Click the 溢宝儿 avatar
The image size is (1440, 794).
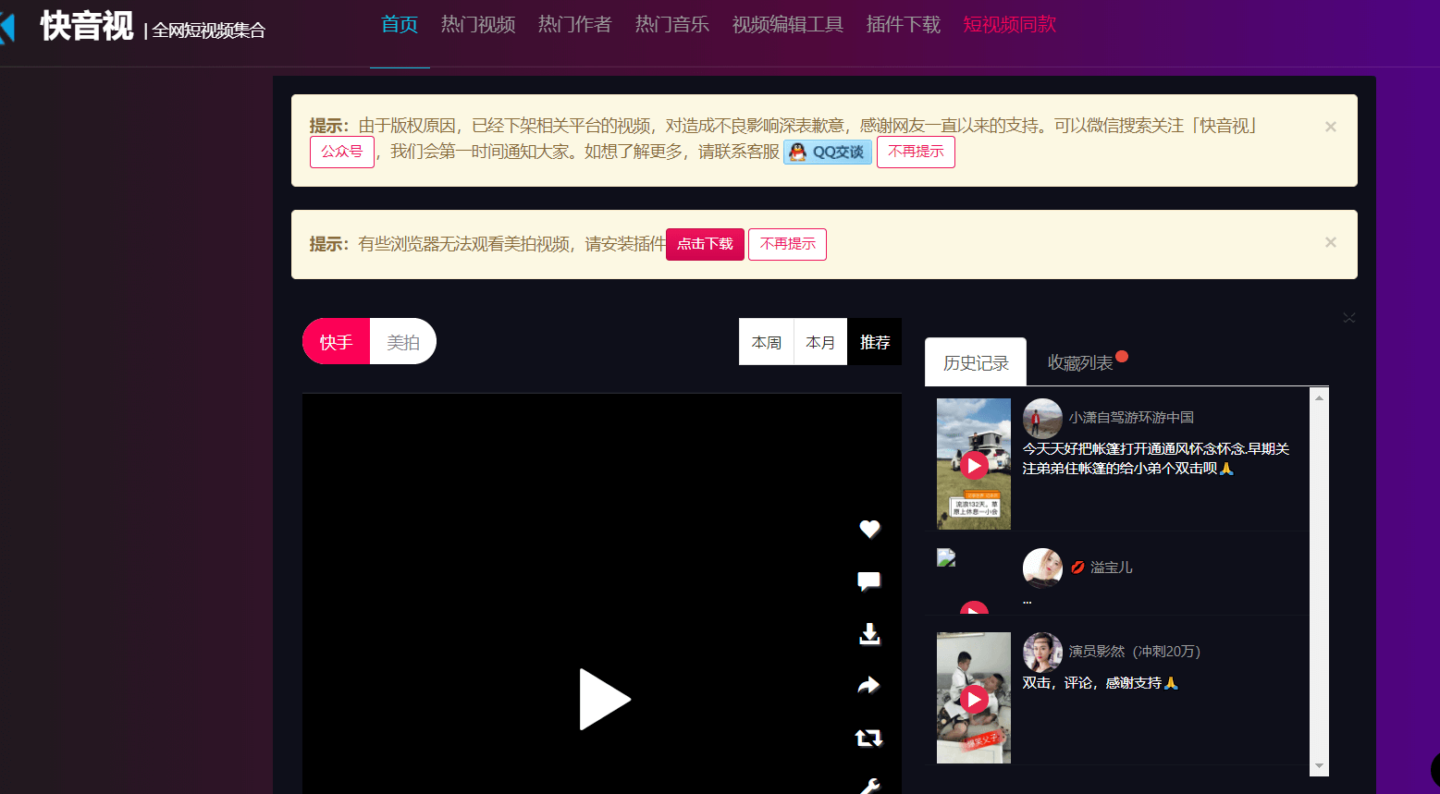(1042, 568)
